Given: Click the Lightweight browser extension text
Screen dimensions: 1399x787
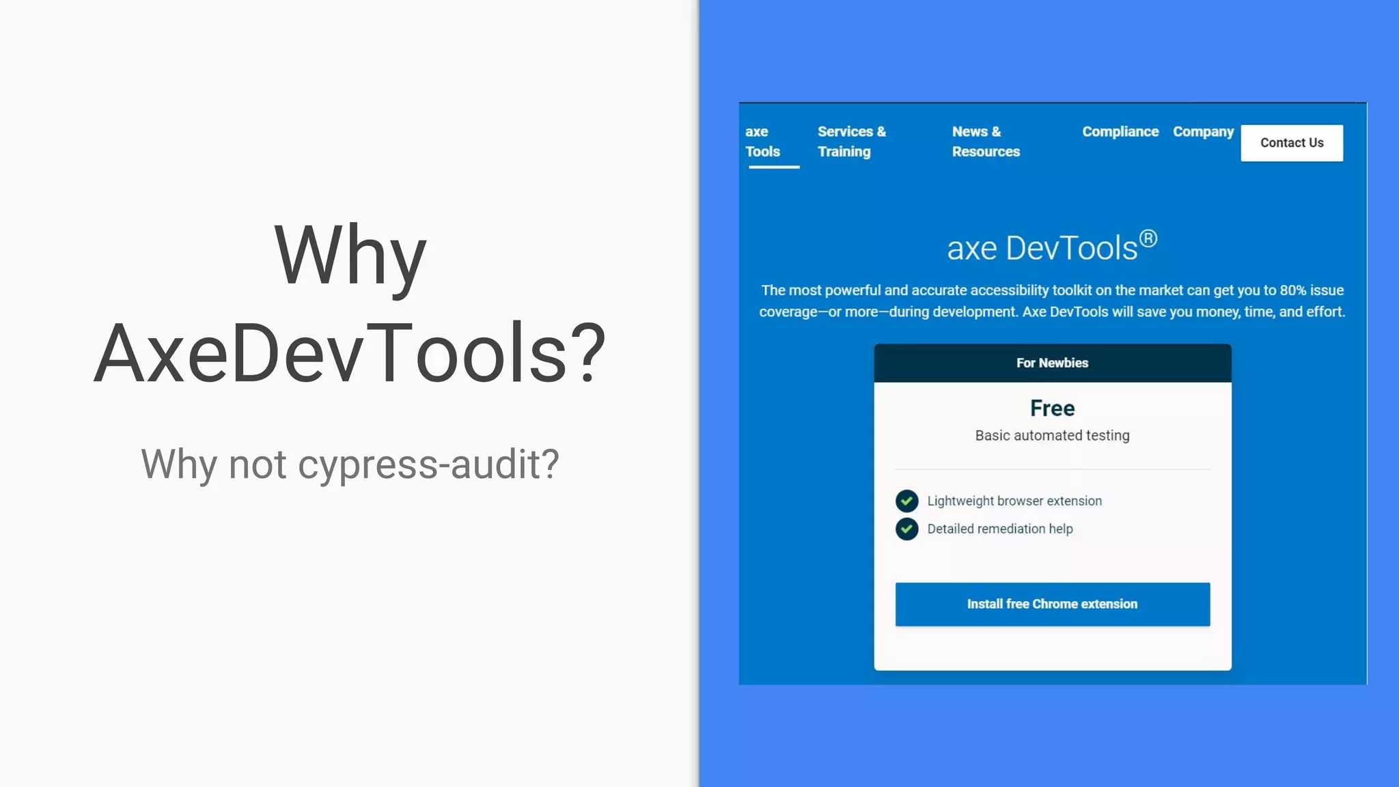Looking at the screenshot, I should [1014, 501].
